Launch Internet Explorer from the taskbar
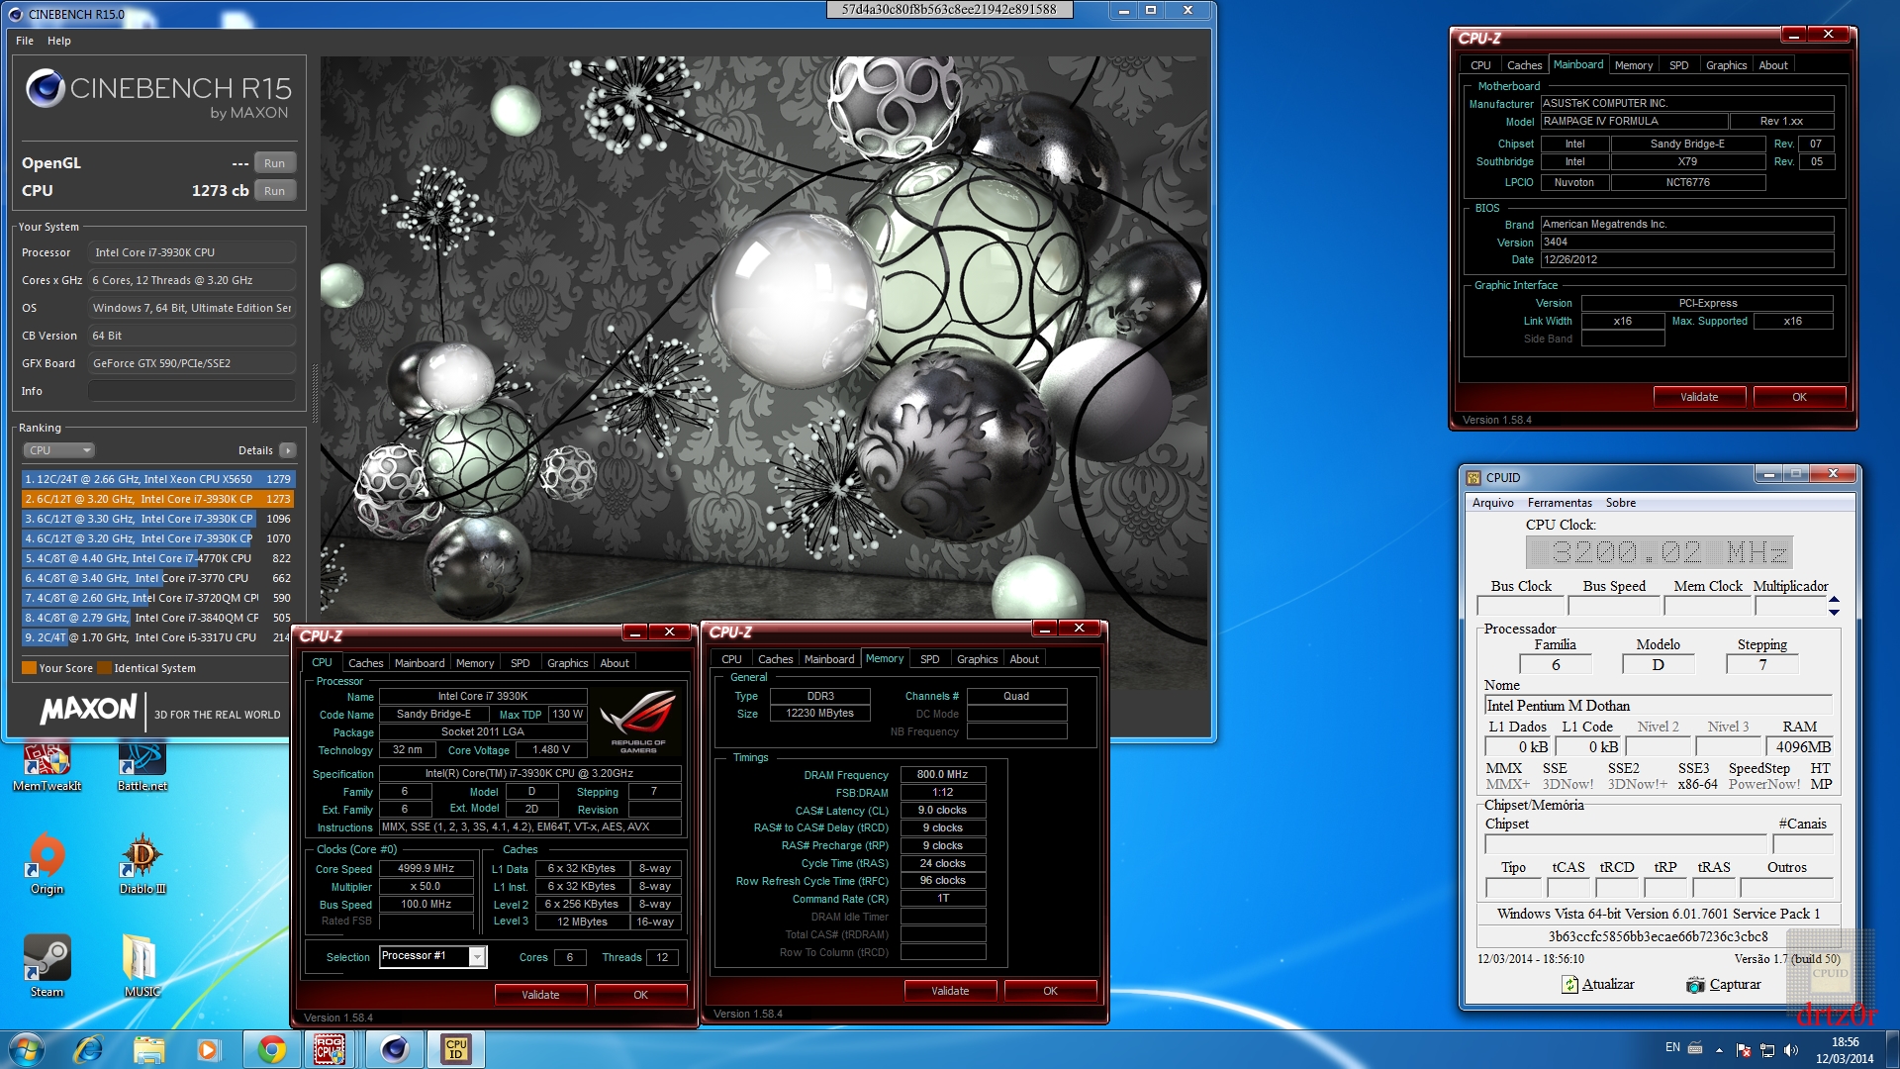 click(88, 1049)
